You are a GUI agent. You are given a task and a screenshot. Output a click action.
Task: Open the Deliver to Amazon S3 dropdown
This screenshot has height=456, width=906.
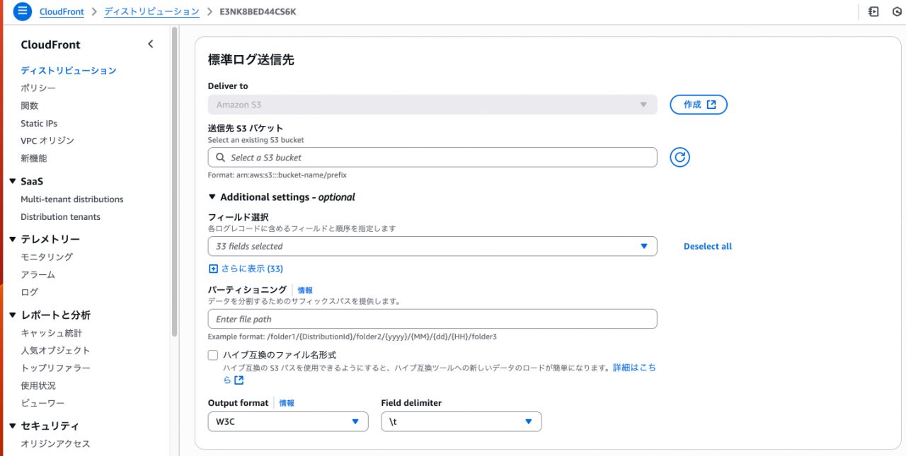pos(432,105)
